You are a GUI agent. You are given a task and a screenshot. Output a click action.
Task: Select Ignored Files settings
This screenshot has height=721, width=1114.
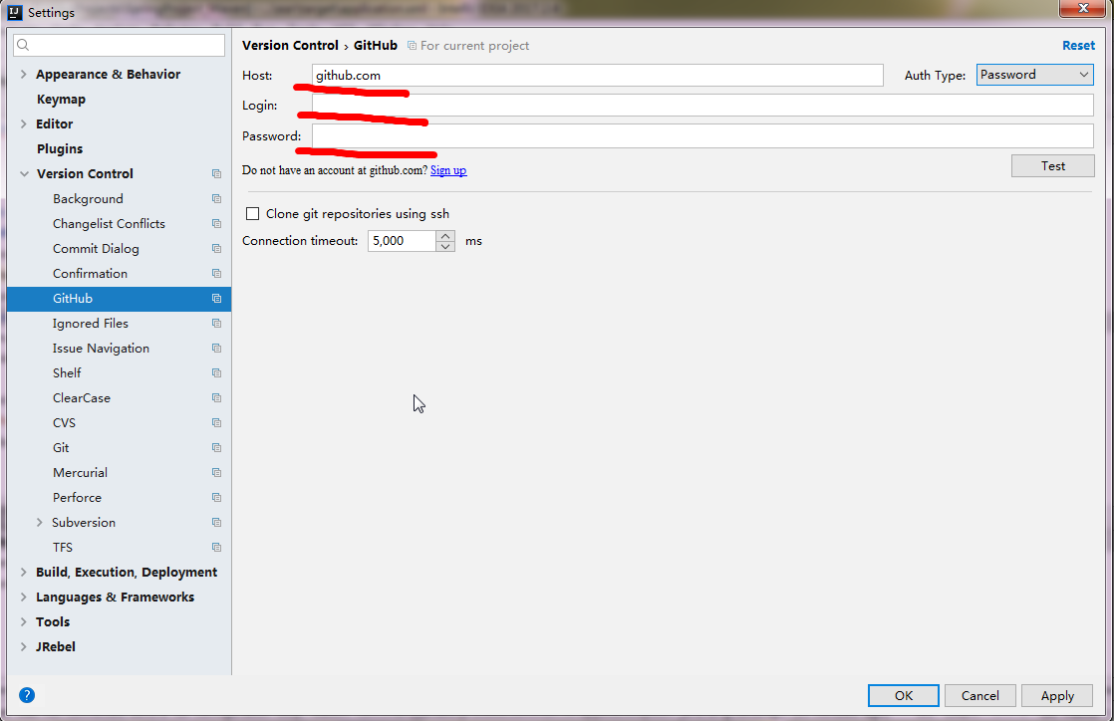click(x=91, y=324)
